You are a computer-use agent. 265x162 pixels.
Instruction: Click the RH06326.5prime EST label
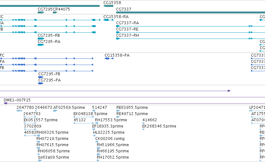pyautogui.click(x=52, y=132)
